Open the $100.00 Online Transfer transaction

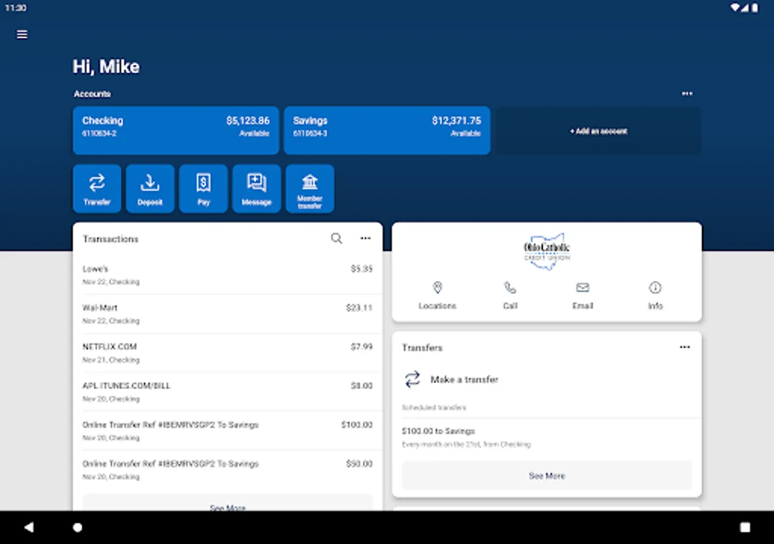pos(227,431)
